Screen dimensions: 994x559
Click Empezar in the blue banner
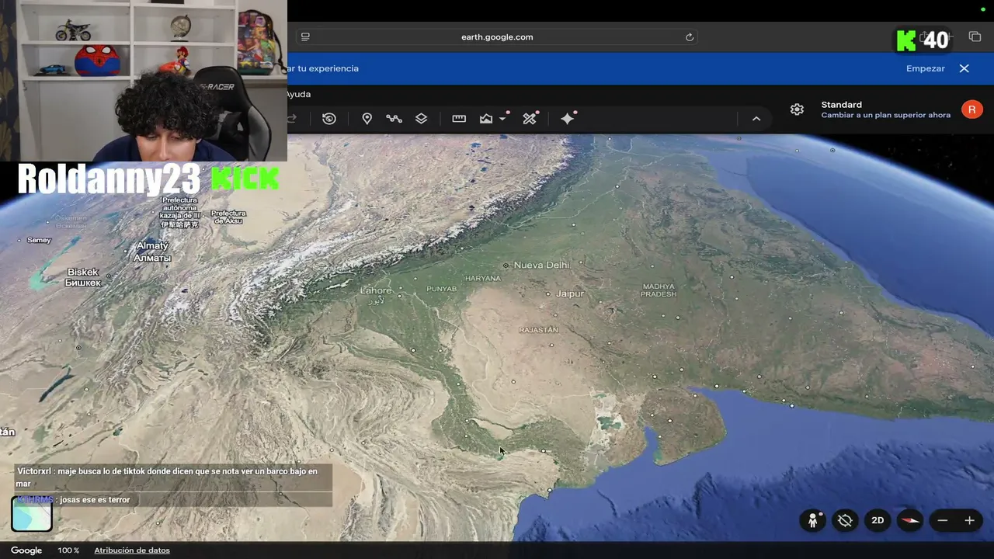coord(926,68)
